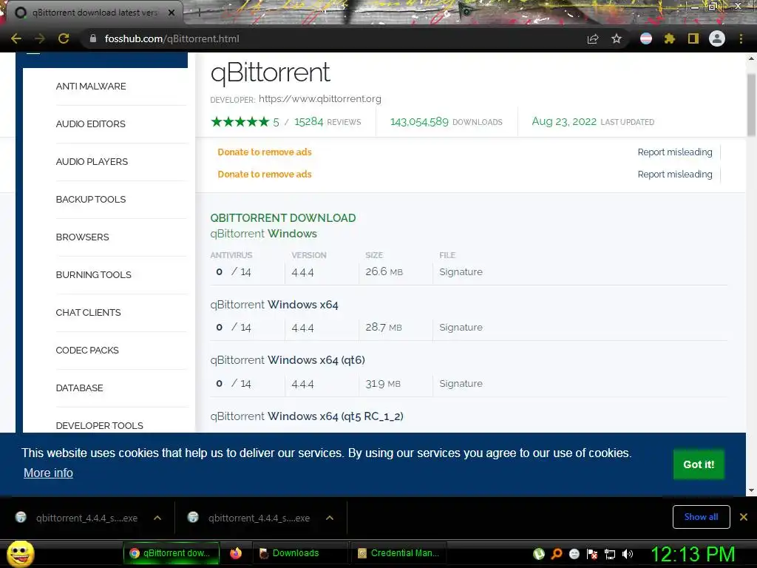The width and height of the screenshot is (757, 568).
Task: Open the Chrome profile avatar
Action: [x=717, y=38]
